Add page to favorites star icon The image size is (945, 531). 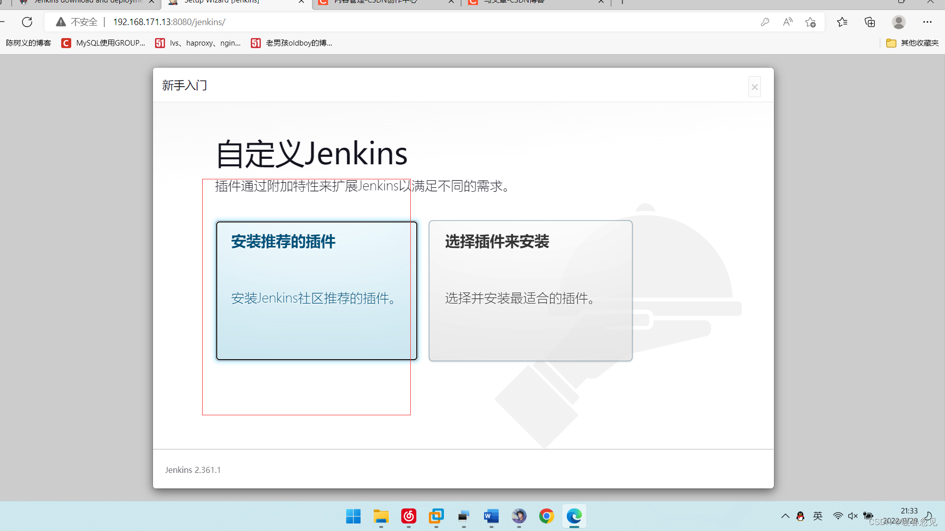click(811, 22)
